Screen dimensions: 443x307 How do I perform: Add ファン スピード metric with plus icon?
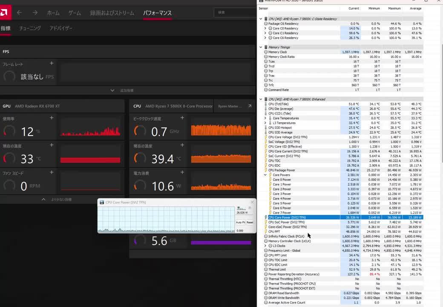pyautogui.click(x=52, y=172)
